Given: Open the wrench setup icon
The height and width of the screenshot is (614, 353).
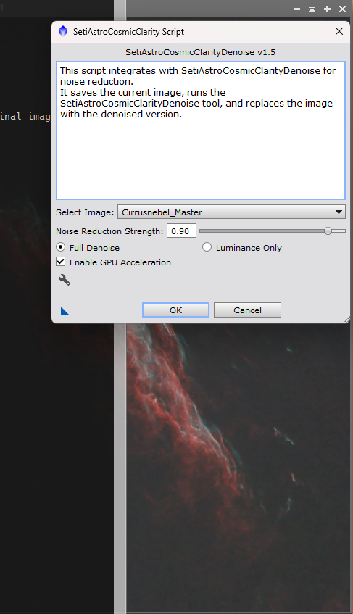Looking at the screenshot, I should (65, 280).
